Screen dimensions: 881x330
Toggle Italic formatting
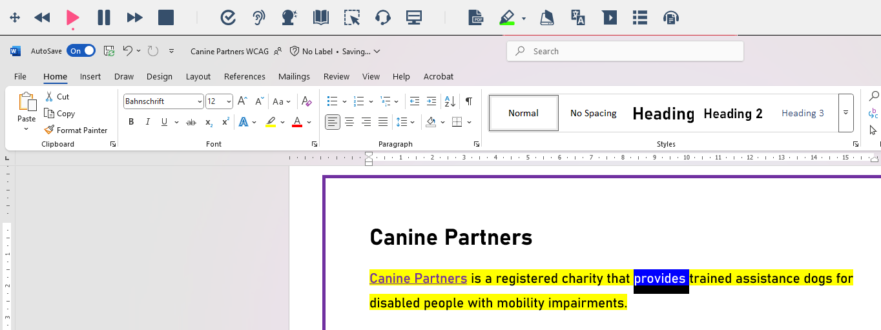[x=147, y=122]
